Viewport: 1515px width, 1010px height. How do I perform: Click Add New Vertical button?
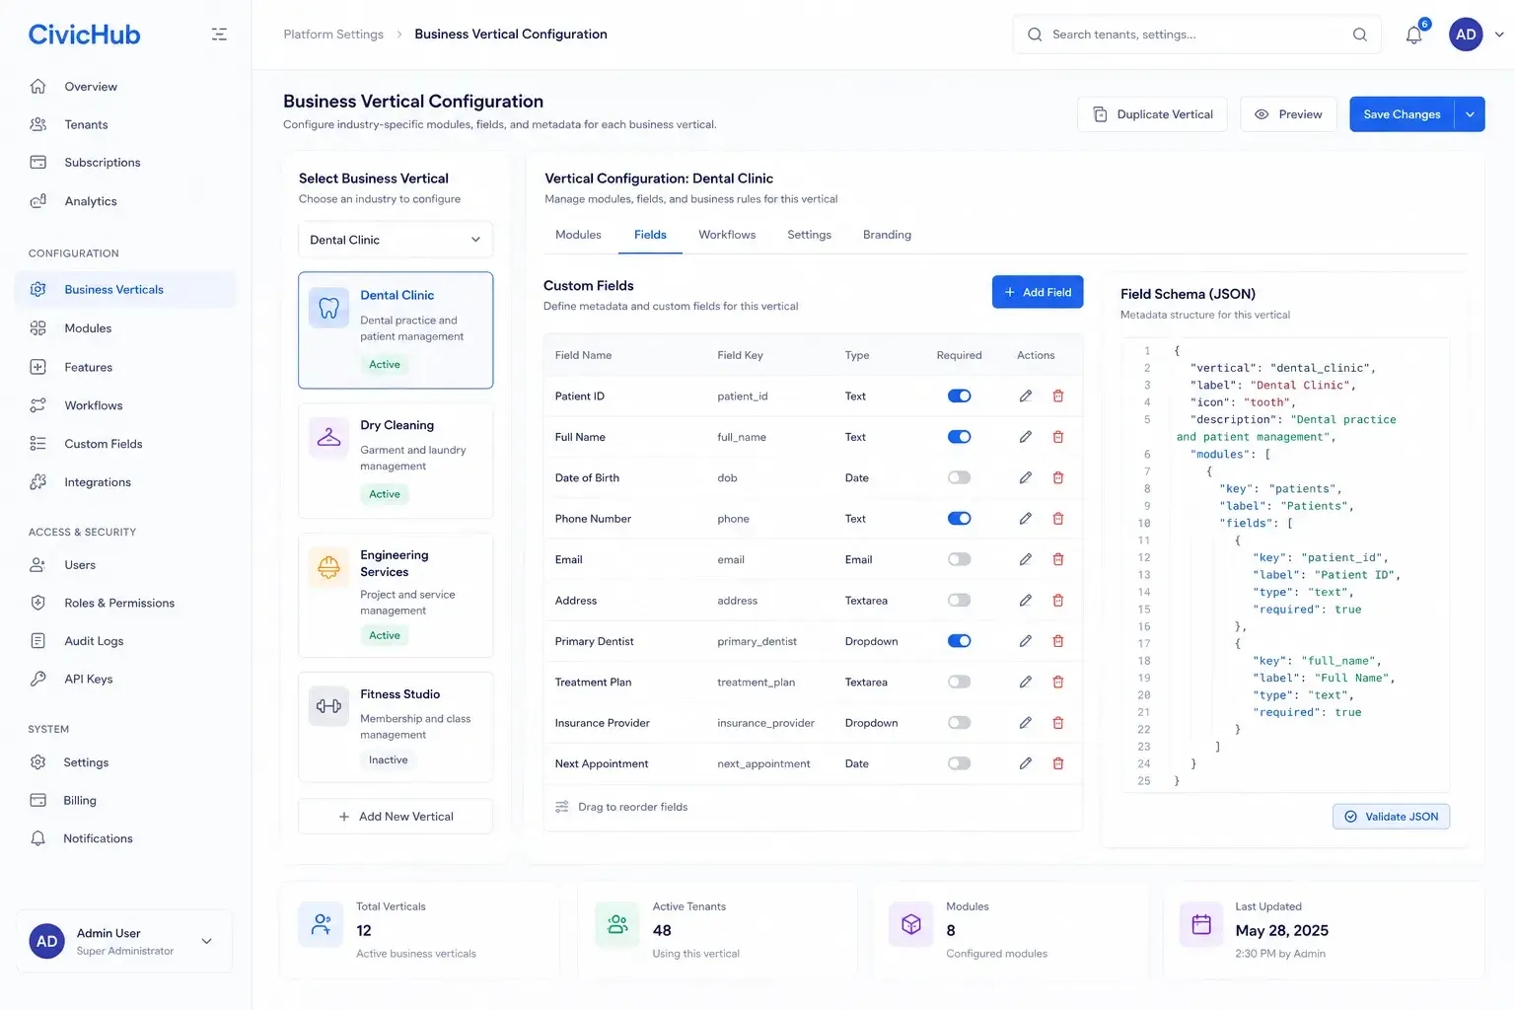coord(396,817)
